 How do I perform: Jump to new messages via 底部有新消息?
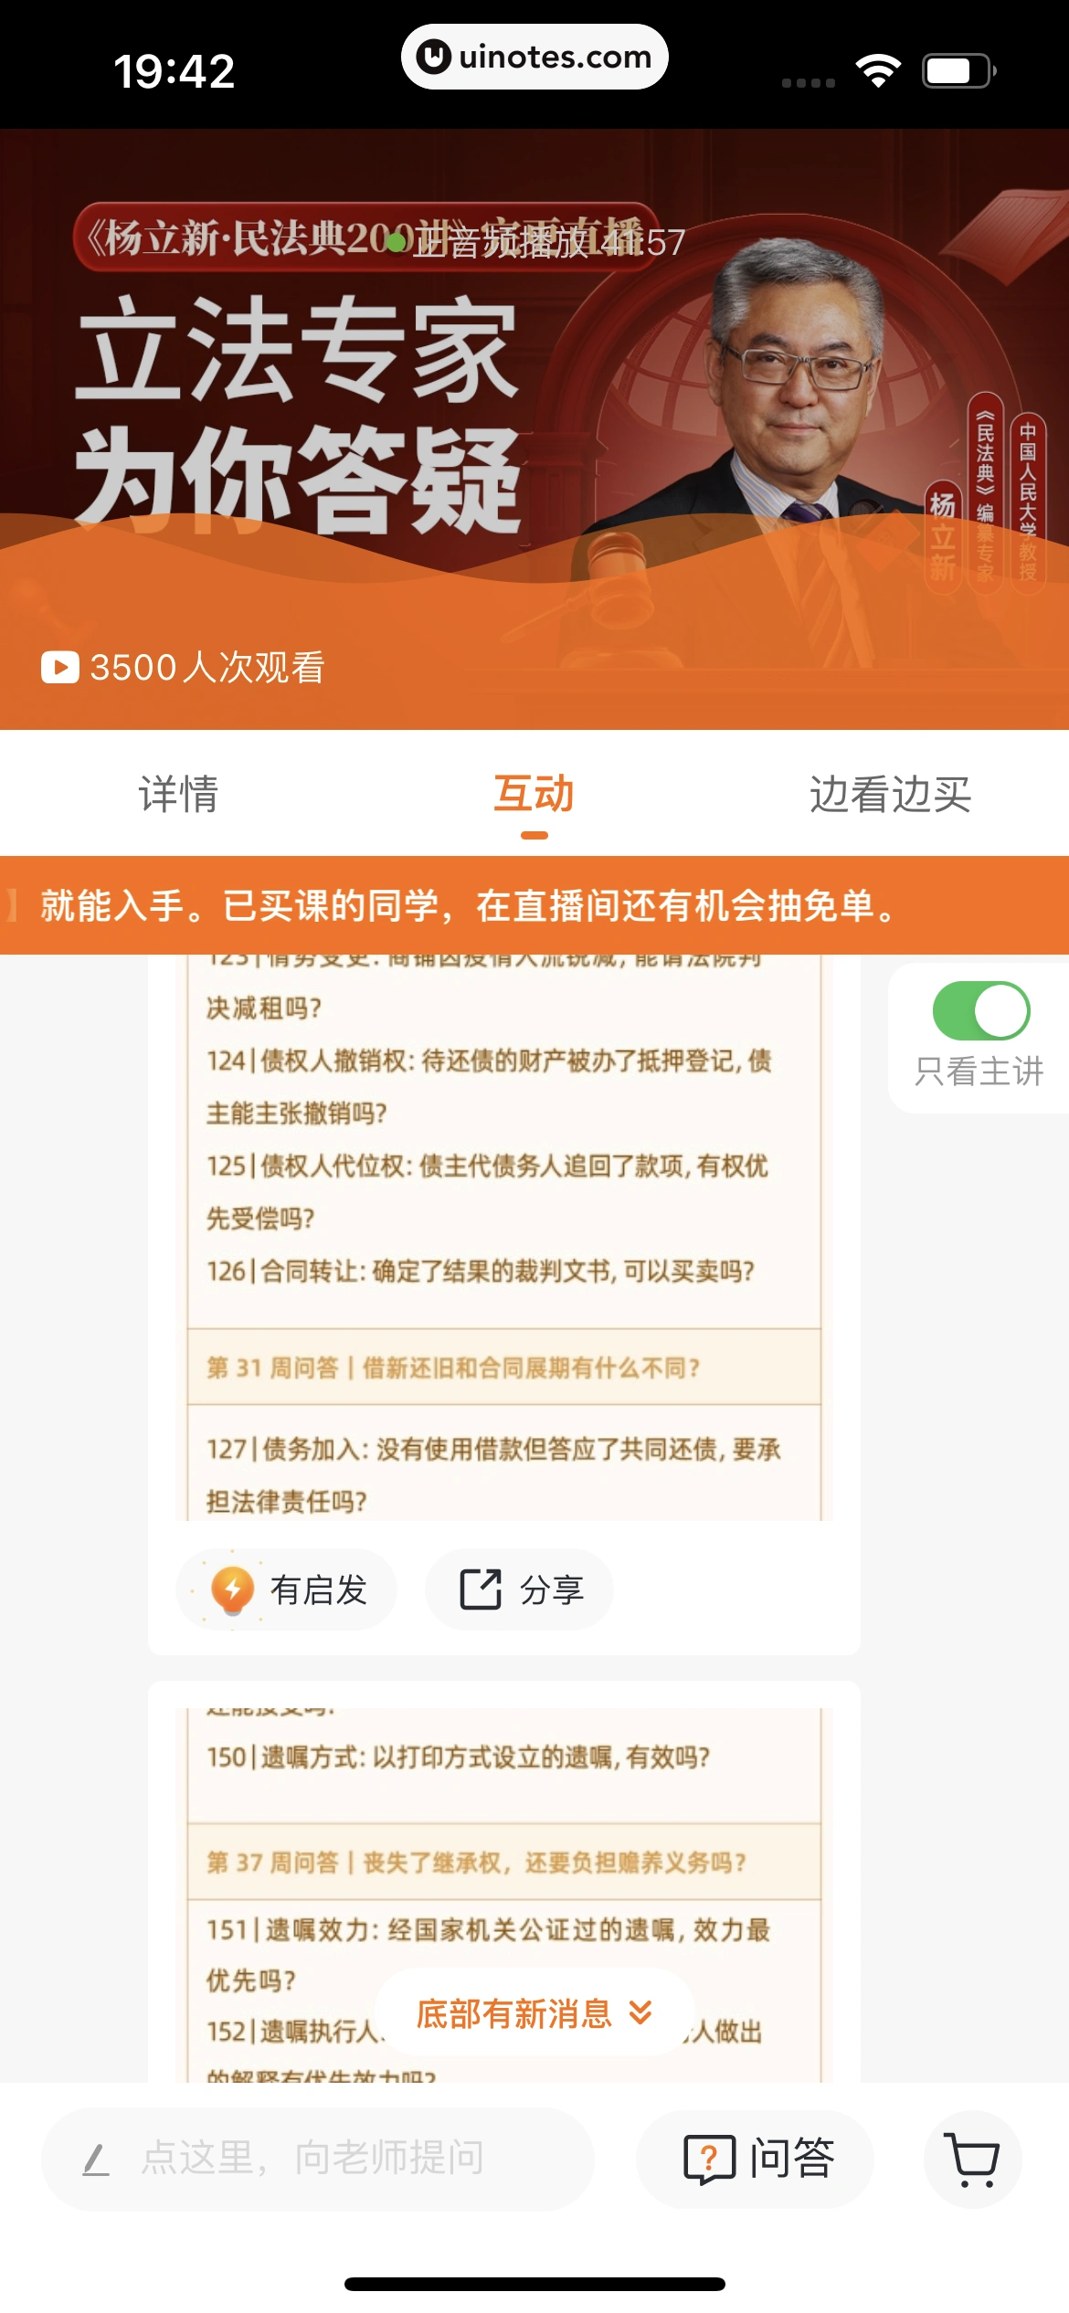pos(534,2012)
